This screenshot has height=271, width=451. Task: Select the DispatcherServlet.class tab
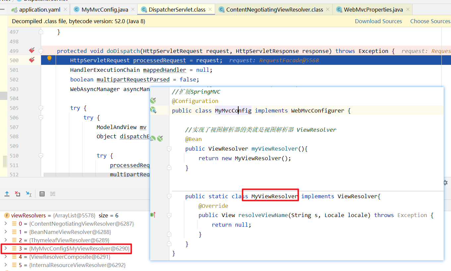177,10
